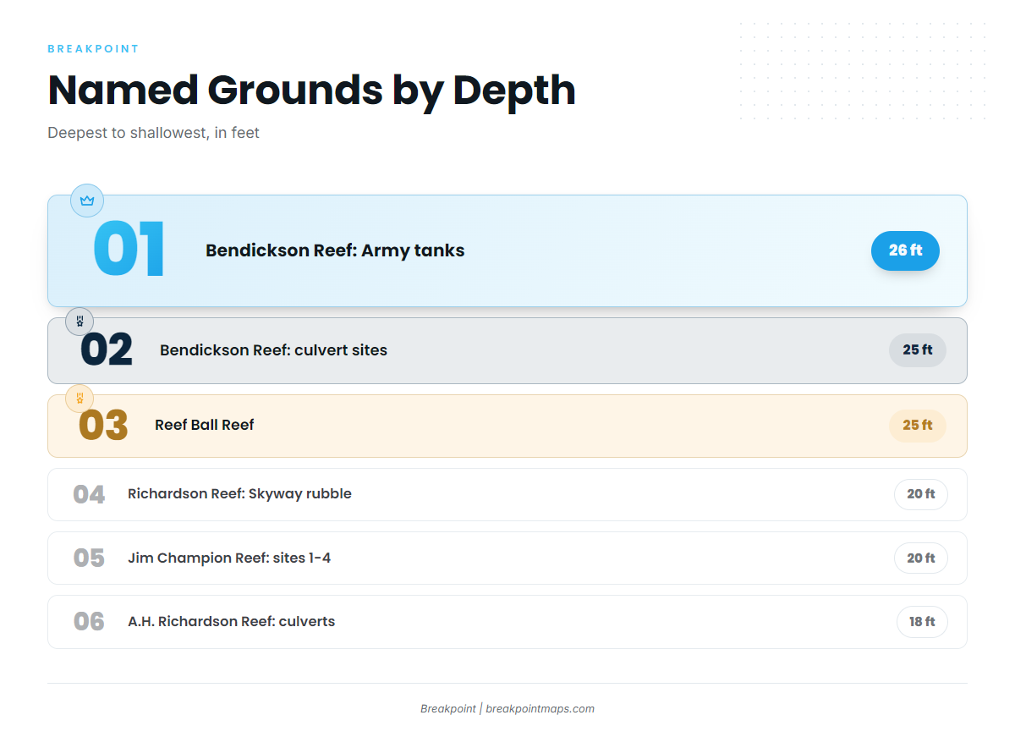Click the 06 rank number
The width and height of the screenshot is (1015, 737).
[x=89, y=622]
